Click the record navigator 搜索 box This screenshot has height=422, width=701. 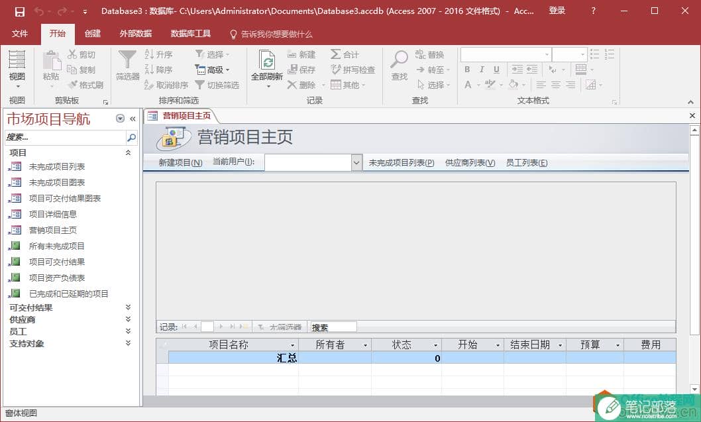click(x=333, y=327)
